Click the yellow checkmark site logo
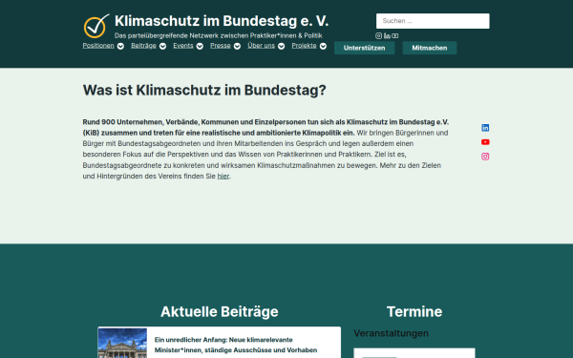 (x=96, y=26)
